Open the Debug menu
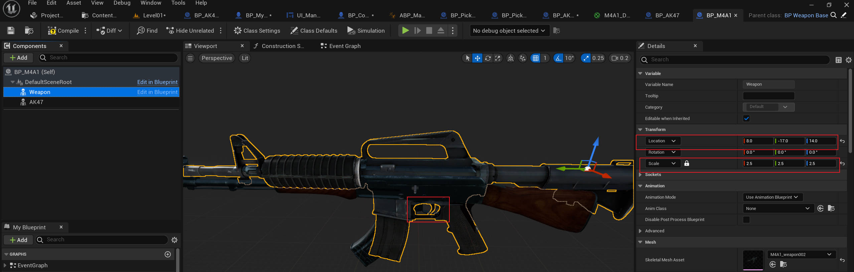854x272 pixels. point(122,3)
